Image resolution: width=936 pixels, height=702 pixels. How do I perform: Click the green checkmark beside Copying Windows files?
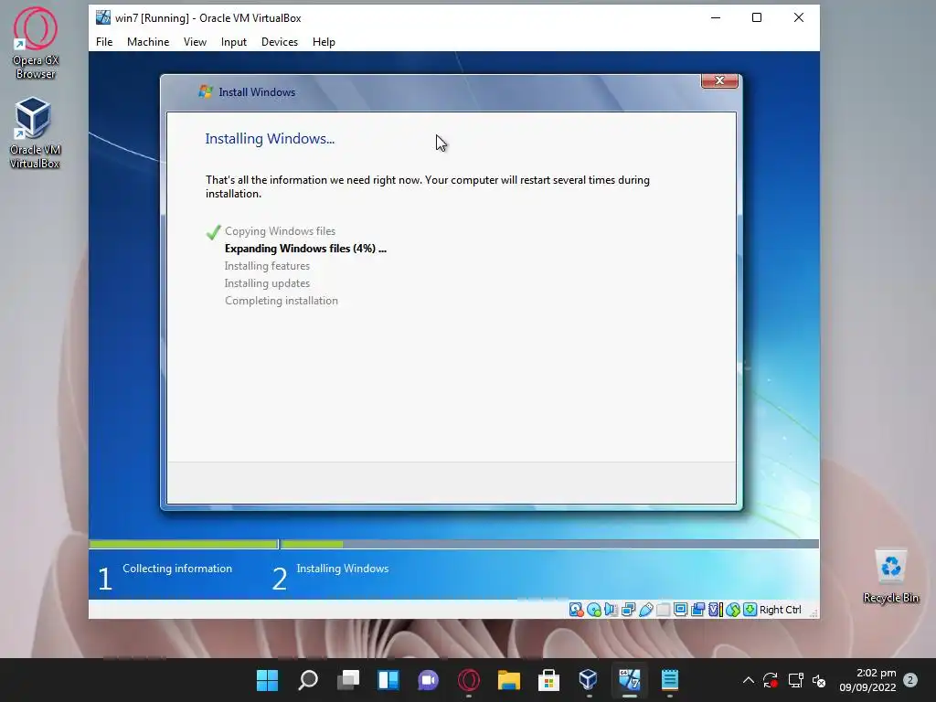pos(213,231)
